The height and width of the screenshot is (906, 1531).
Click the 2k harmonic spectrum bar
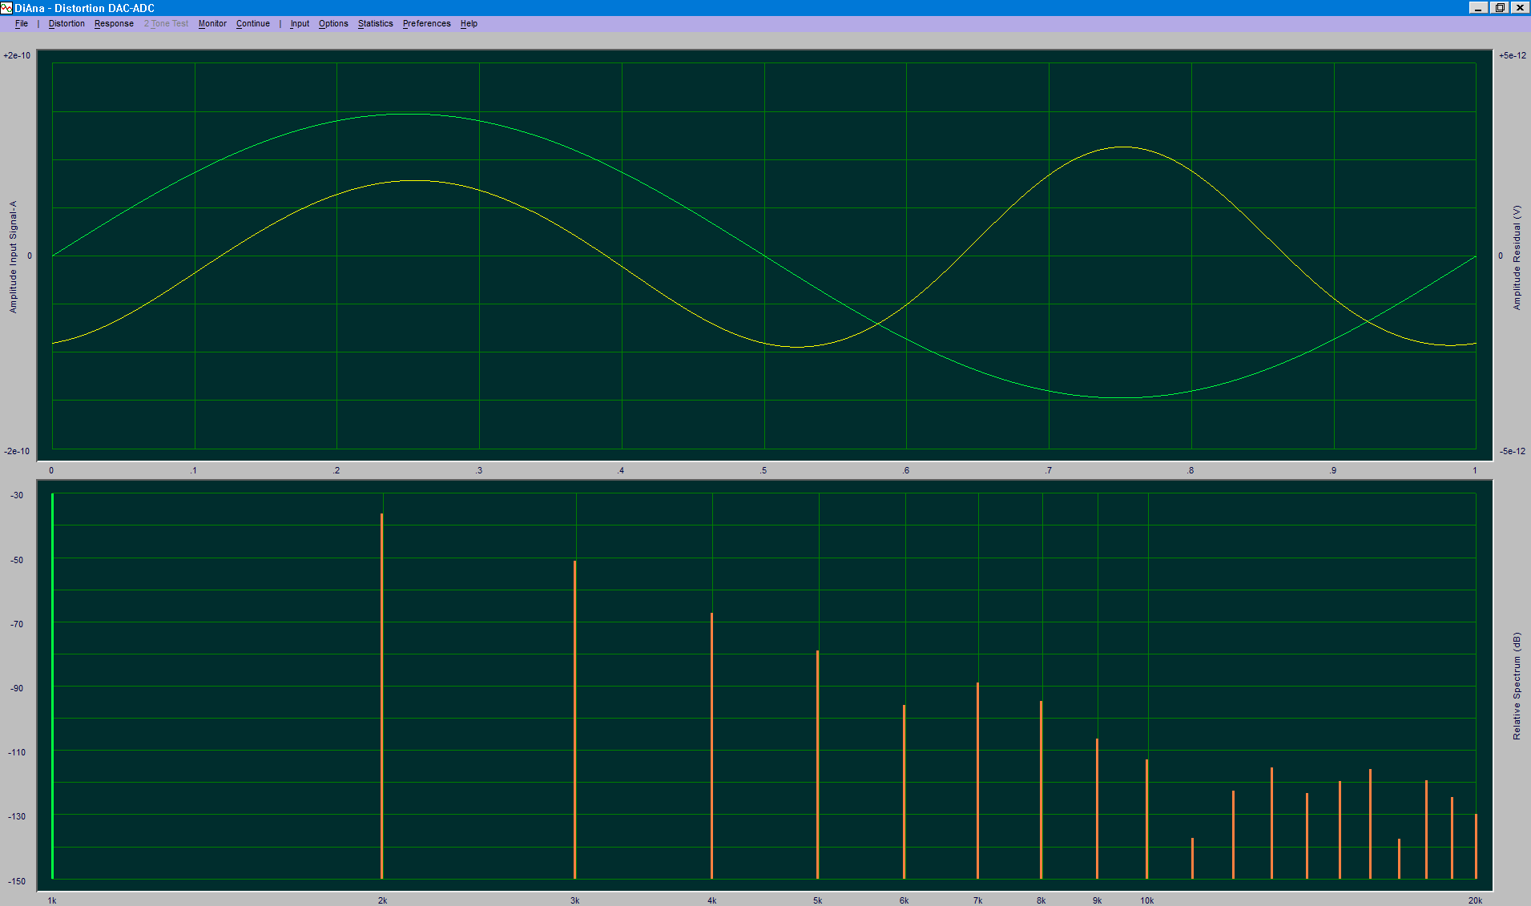[382, 696]
